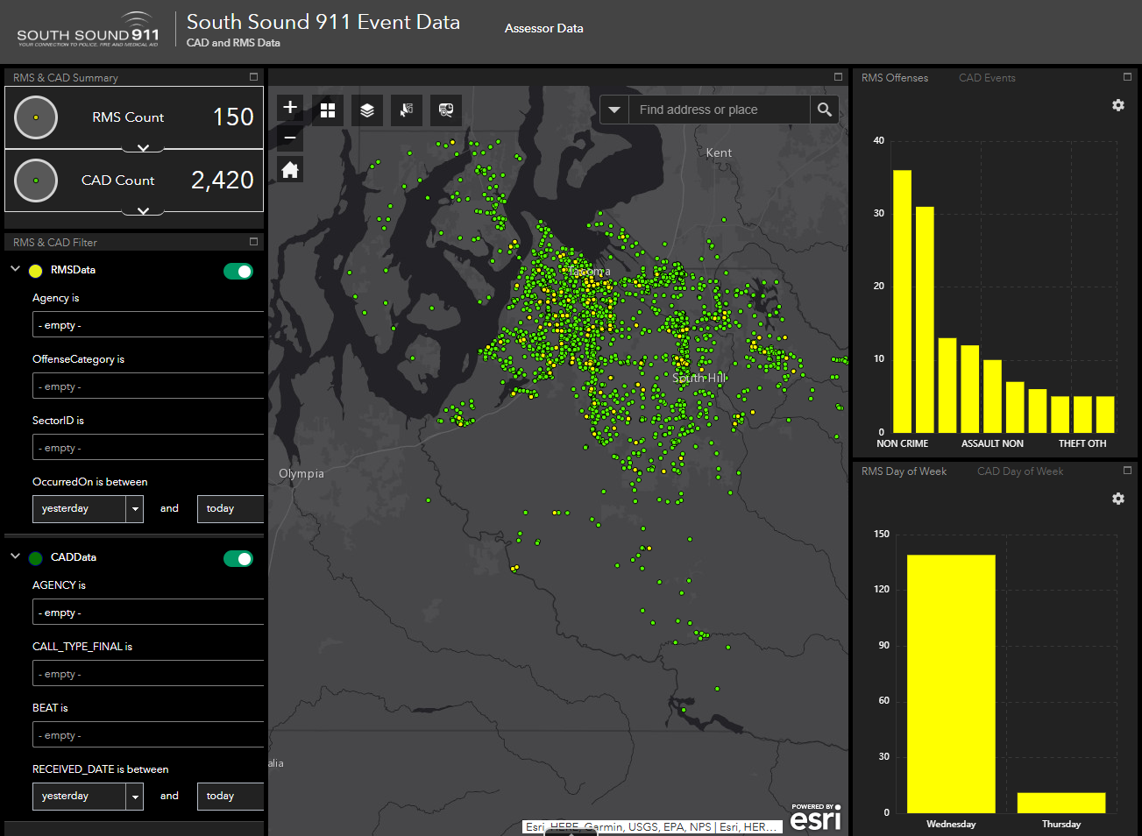Select the Home default extent icon

[x=289, y=169]
